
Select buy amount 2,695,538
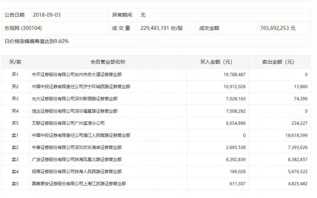pos(236,148)
